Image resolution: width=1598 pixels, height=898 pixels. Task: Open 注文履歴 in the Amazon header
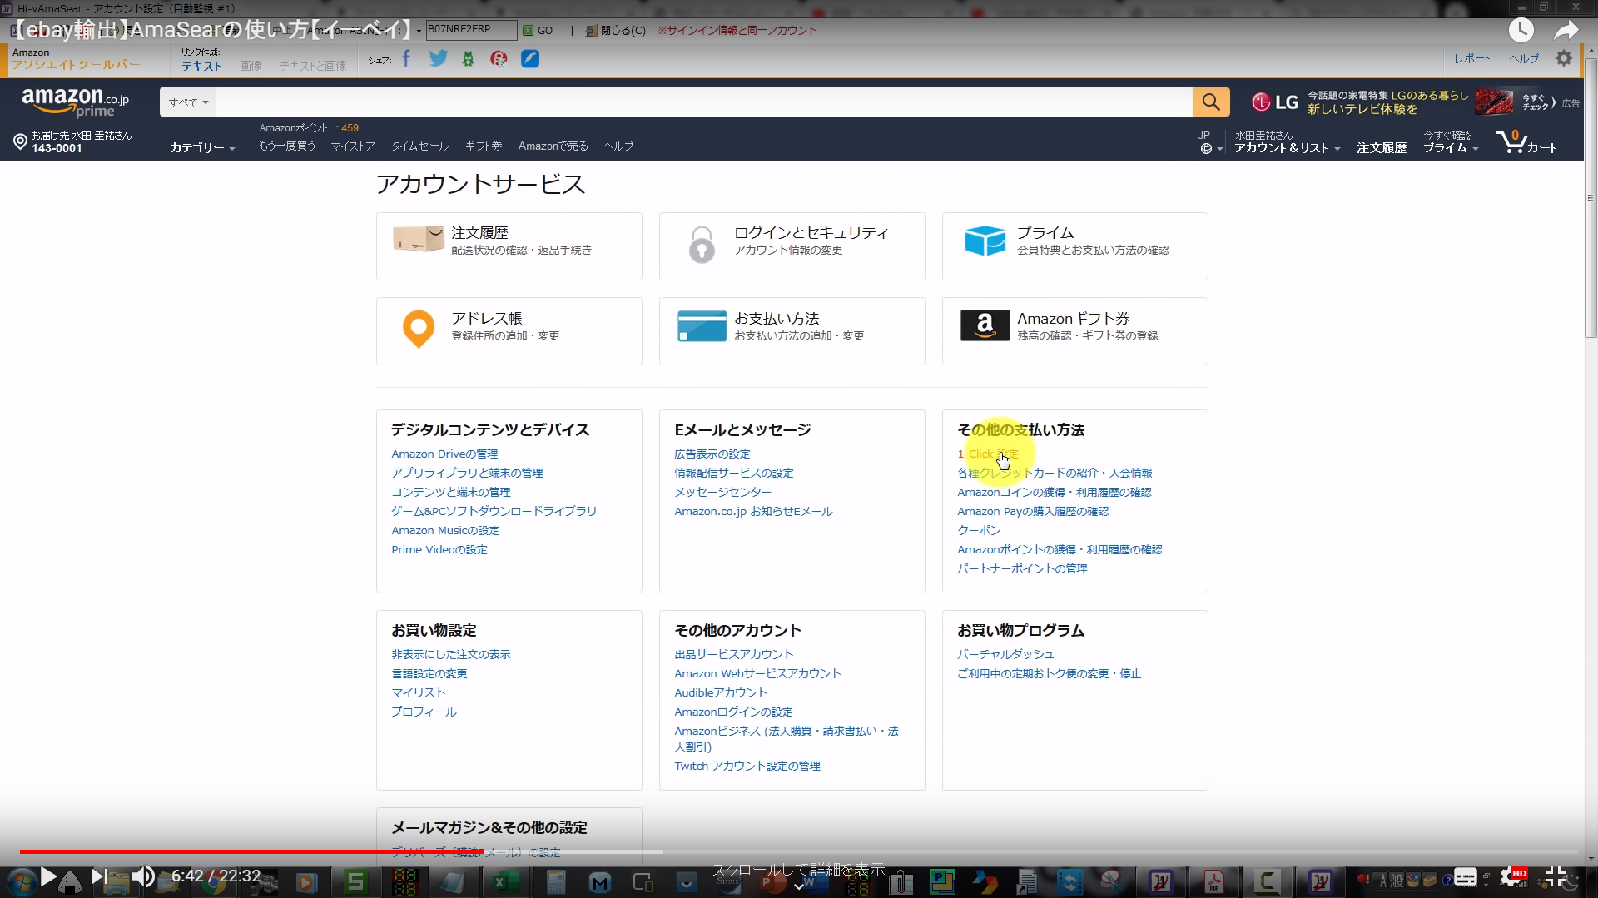coord(1382,147)
